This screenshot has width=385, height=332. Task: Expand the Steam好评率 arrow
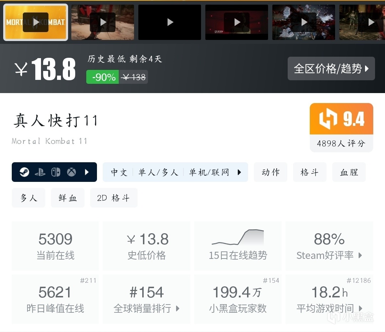tap(360, 255)
